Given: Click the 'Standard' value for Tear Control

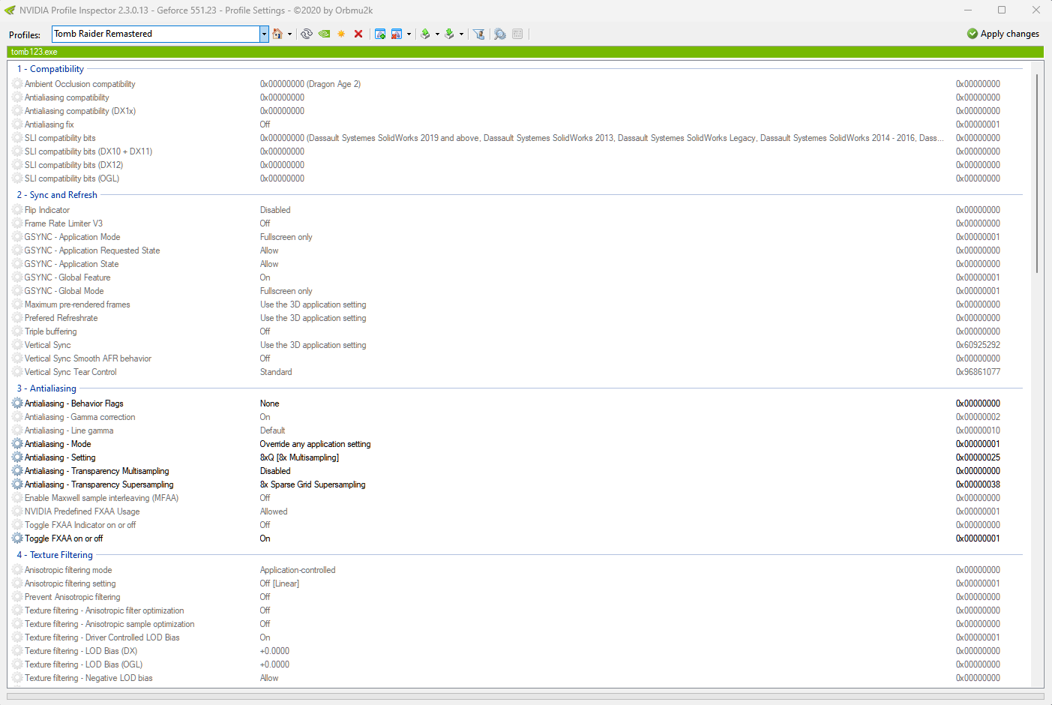Looking at the screenshot, I should [x=276, y=372].
